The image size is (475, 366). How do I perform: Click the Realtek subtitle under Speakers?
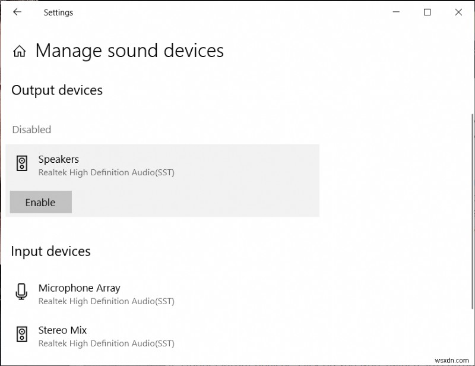click(x=106, y=173)
